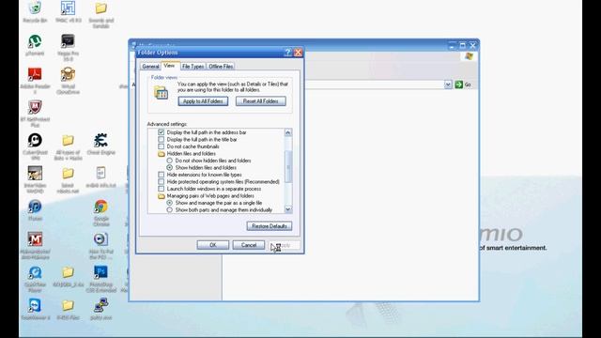Switch to the View tab

tap(169, 66)
